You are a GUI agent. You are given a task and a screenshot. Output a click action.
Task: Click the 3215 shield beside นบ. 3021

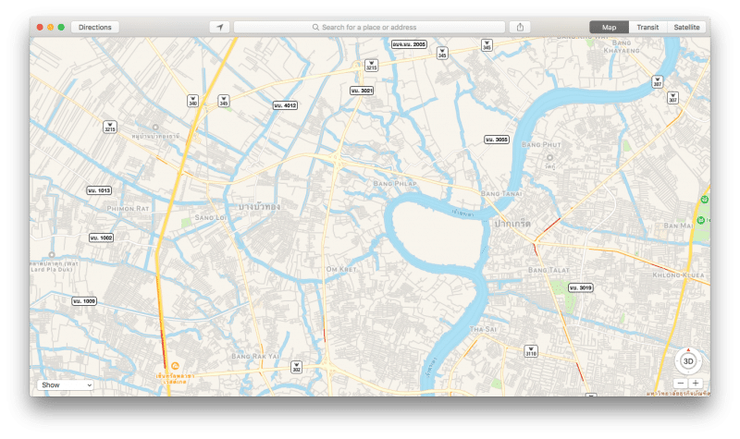(372, 65)
